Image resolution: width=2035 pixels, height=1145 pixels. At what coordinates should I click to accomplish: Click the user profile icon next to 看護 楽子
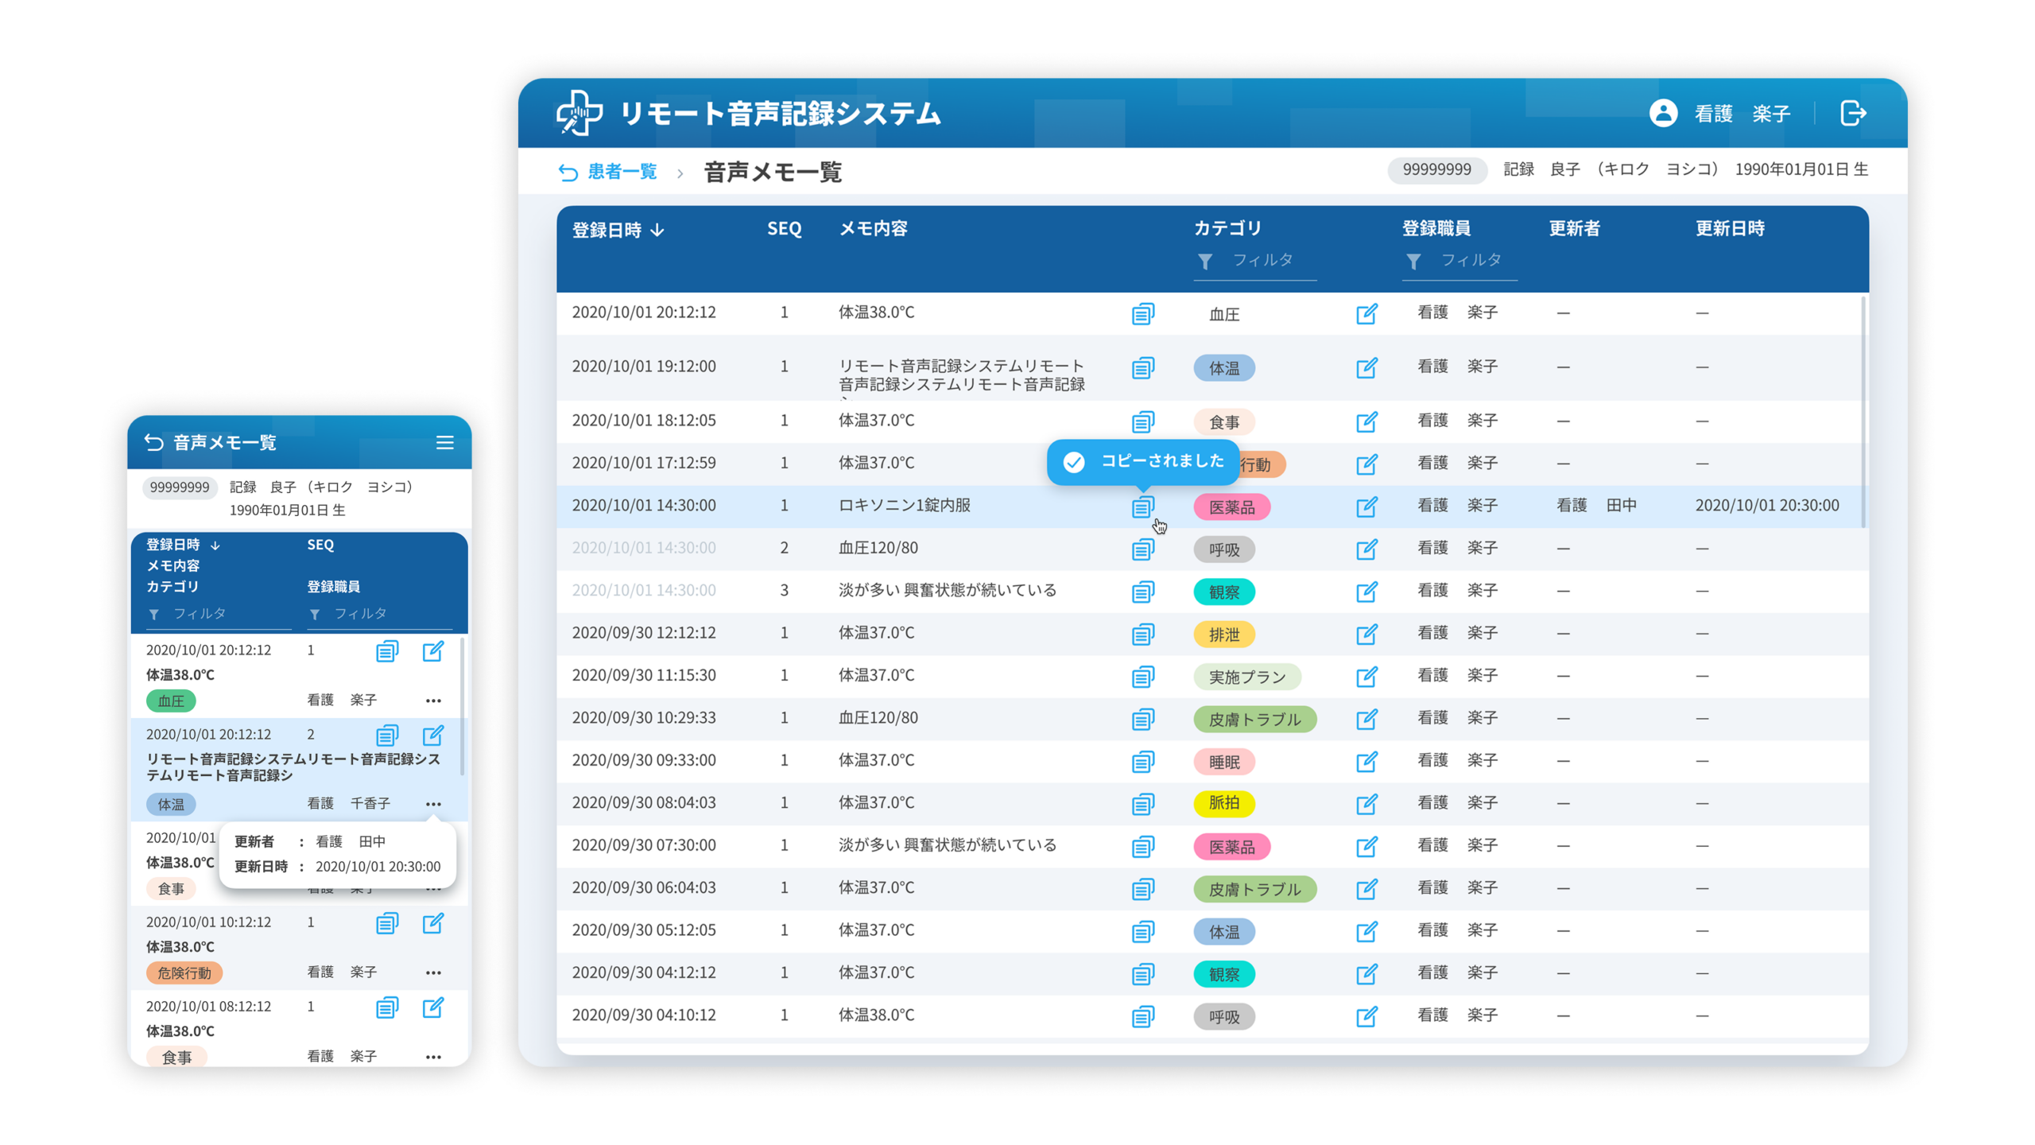[x=1664, y=112]
